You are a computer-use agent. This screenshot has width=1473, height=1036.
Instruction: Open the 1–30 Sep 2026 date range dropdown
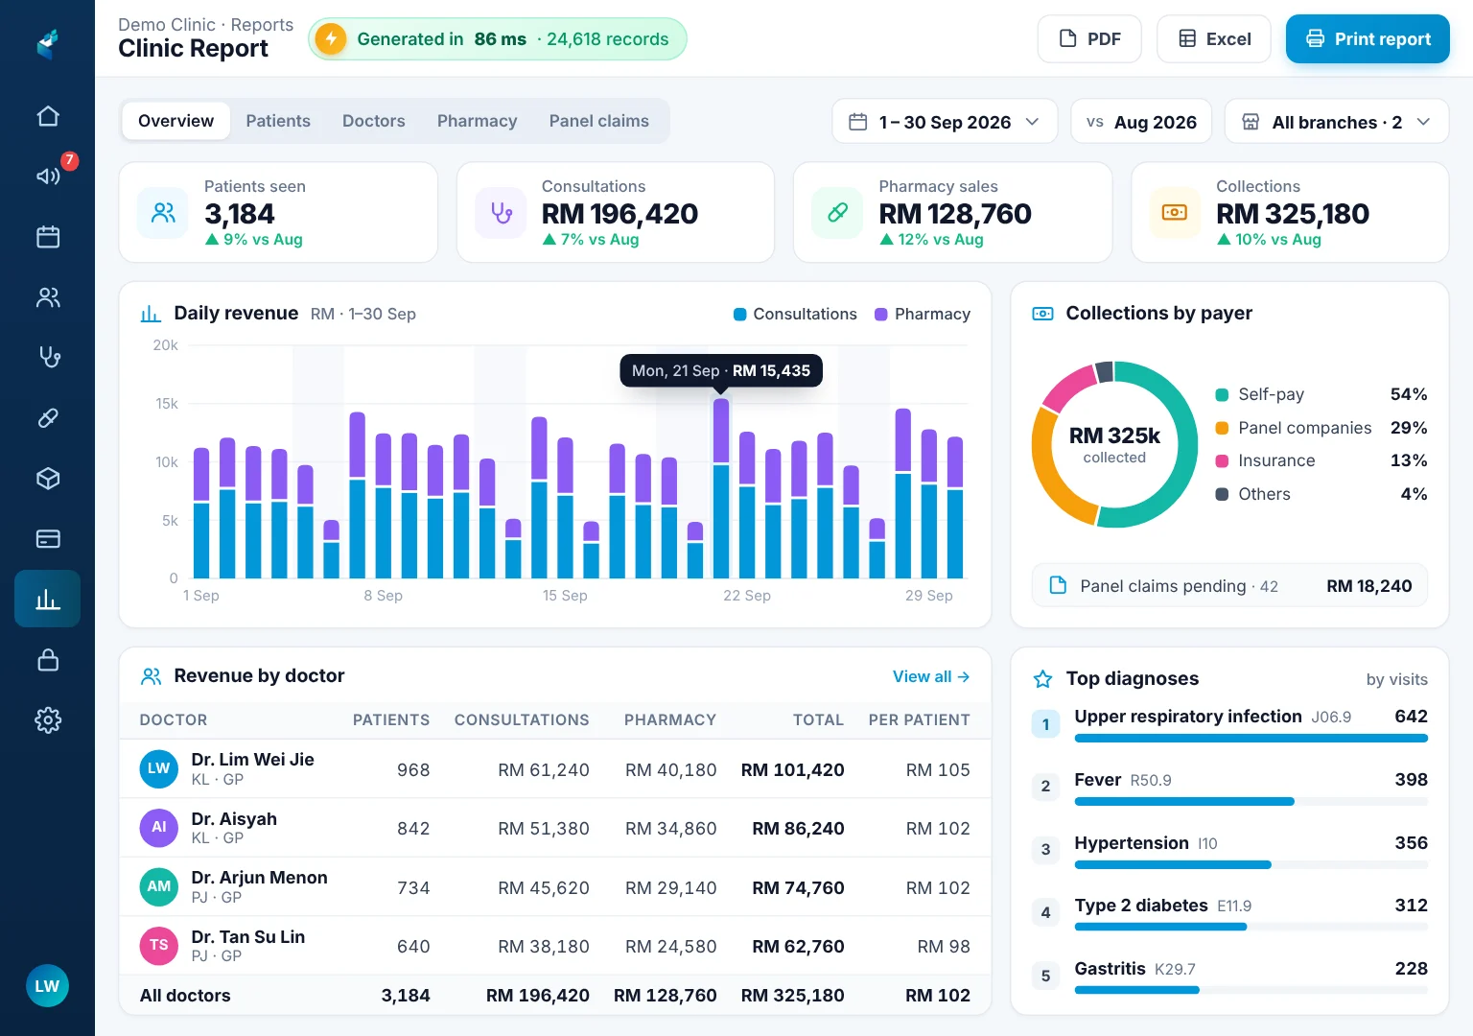pos(945,122)
